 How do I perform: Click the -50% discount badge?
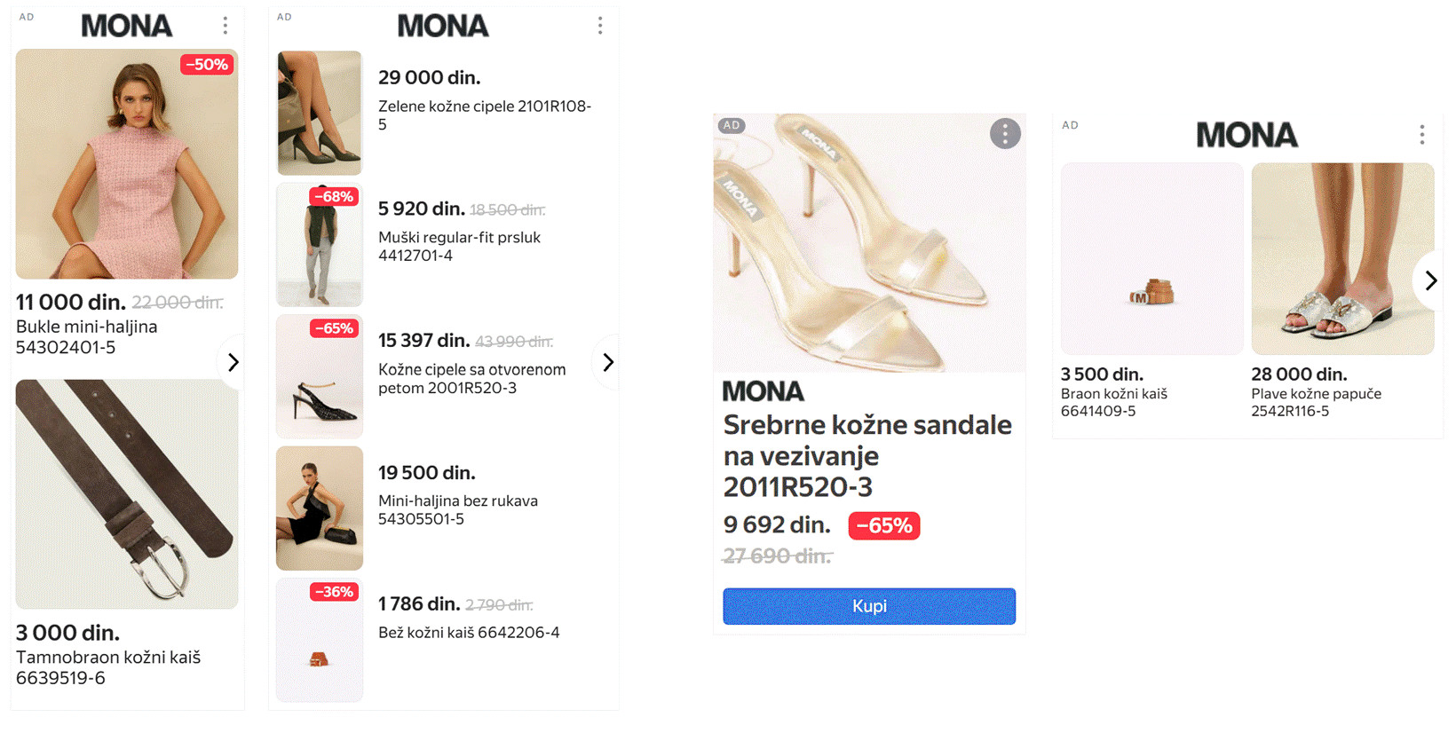tap(207, 65)
